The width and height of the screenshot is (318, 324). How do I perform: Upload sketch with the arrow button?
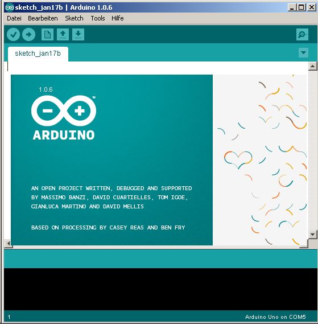point(28,34)
